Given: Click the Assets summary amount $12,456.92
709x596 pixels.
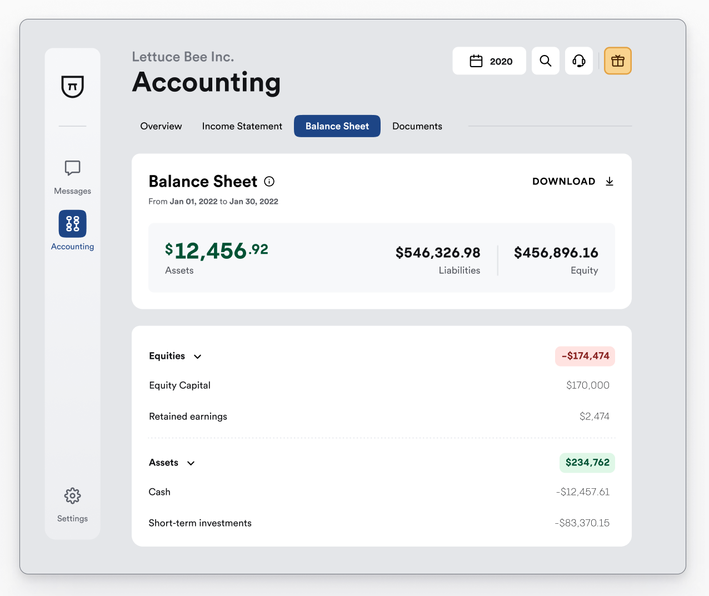Looking at the screenshot, I should point(217,251).
